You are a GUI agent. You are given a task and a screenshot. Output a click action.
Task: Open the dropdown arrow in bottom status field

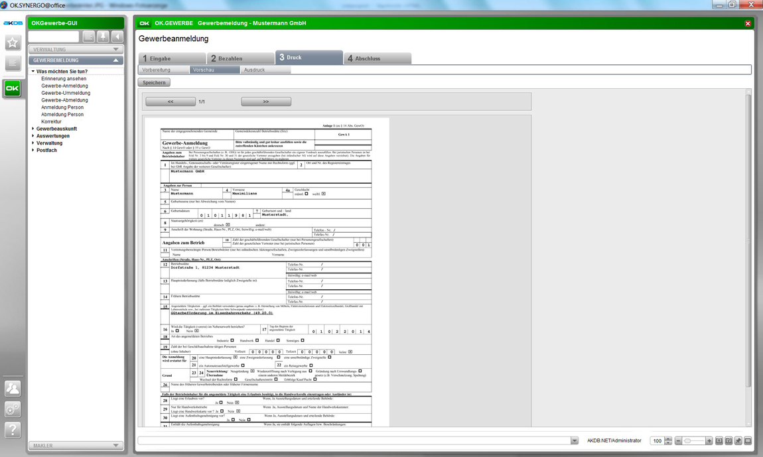click(574, 441)
